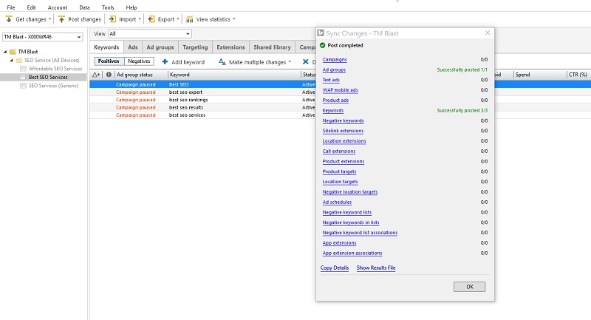The image size is (591, 320).
Task: Open the Account menu
Action: pyautogui.click(x=58, y=7)
